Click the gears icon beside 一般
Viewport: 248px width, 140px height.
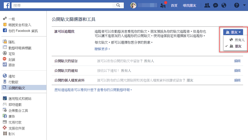(5, 19)
